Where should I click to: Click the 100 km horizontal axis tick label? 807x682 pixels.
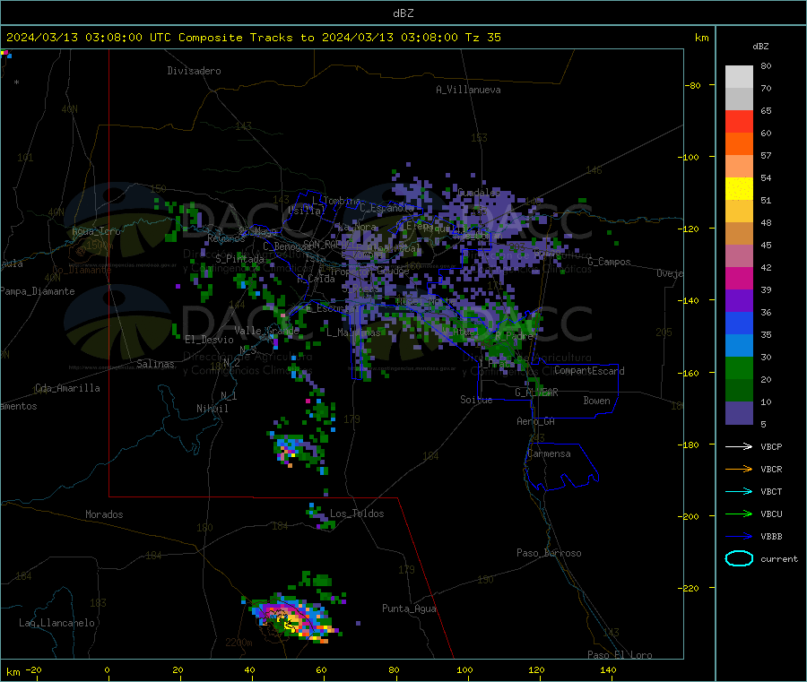pos(464,669)
